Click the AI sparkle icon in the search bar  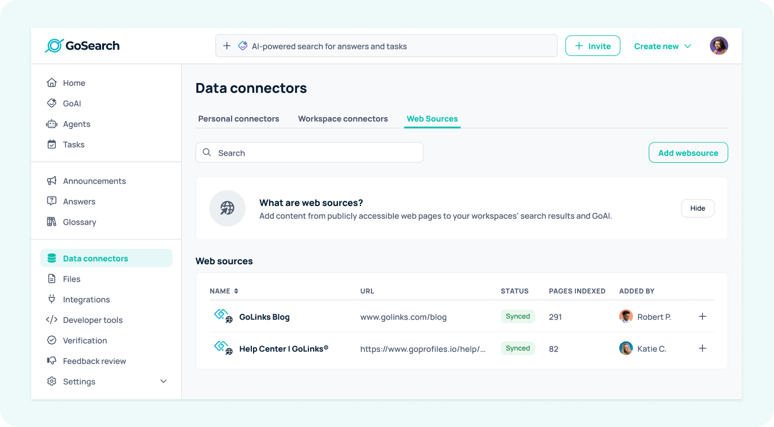click(243, 46)
